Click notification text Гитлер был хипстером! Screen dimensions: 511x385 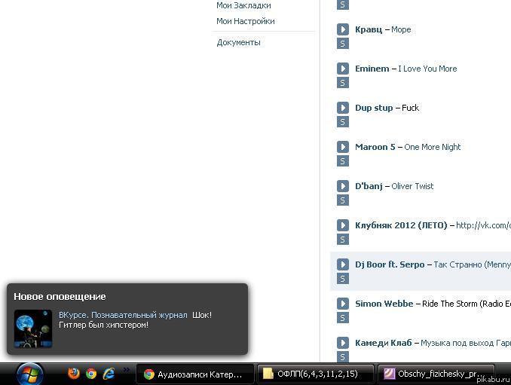(104, 325)
